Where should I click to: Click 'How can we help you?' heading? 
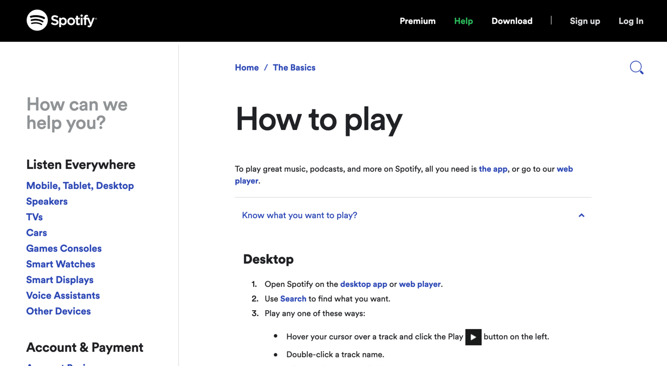77,113
